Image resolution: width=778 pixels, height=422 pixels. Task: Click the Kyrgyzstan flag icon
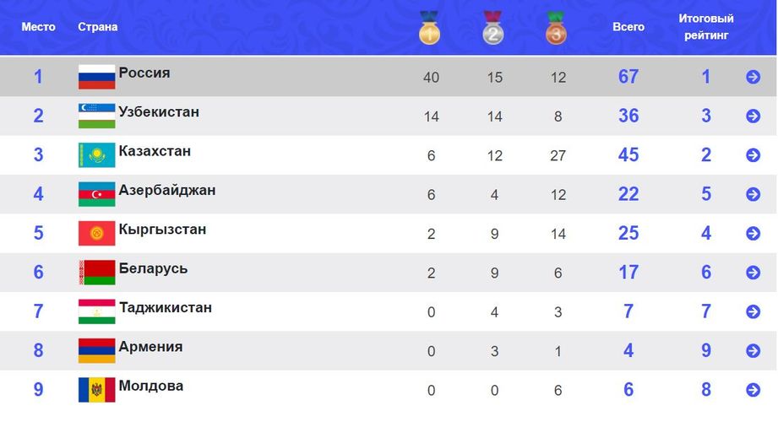[x=96, y=234]
